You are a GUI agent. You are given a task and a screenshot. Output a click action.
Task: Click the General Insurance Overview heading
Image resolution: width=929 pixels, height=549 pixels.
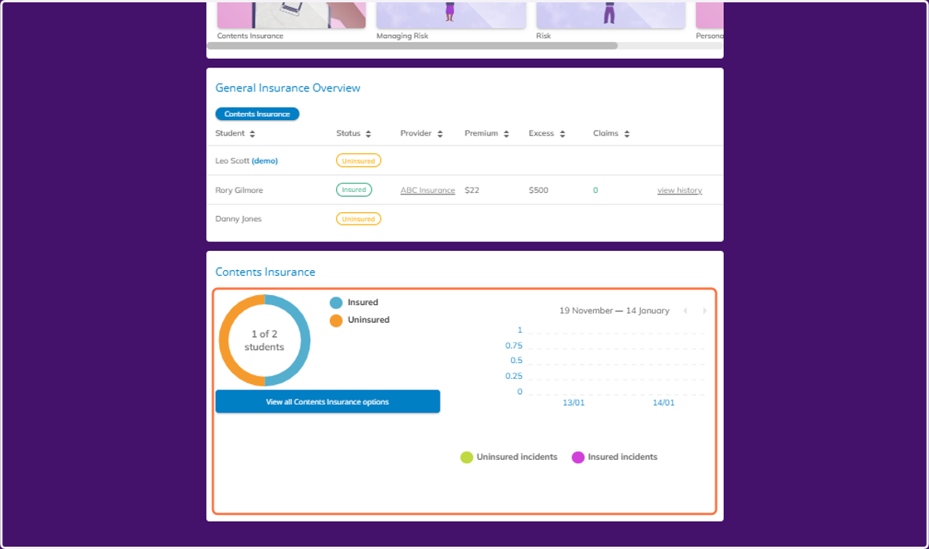pos(288,88)
